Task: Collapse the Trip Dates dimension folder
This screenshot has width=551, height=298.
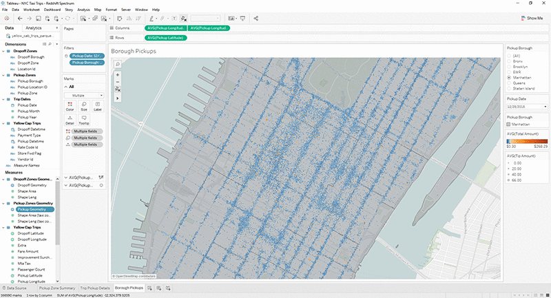Action: (x=3, y=99)
